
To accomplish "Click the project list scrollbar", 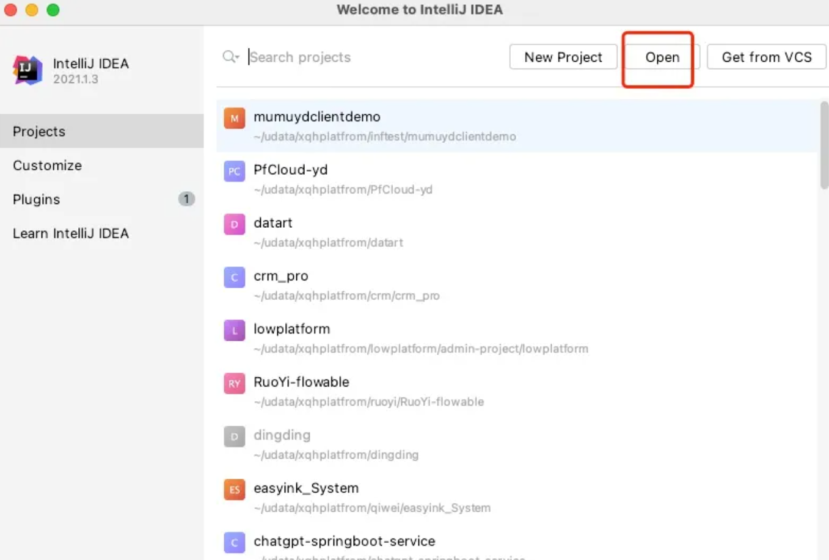I will tap(824, 145).
